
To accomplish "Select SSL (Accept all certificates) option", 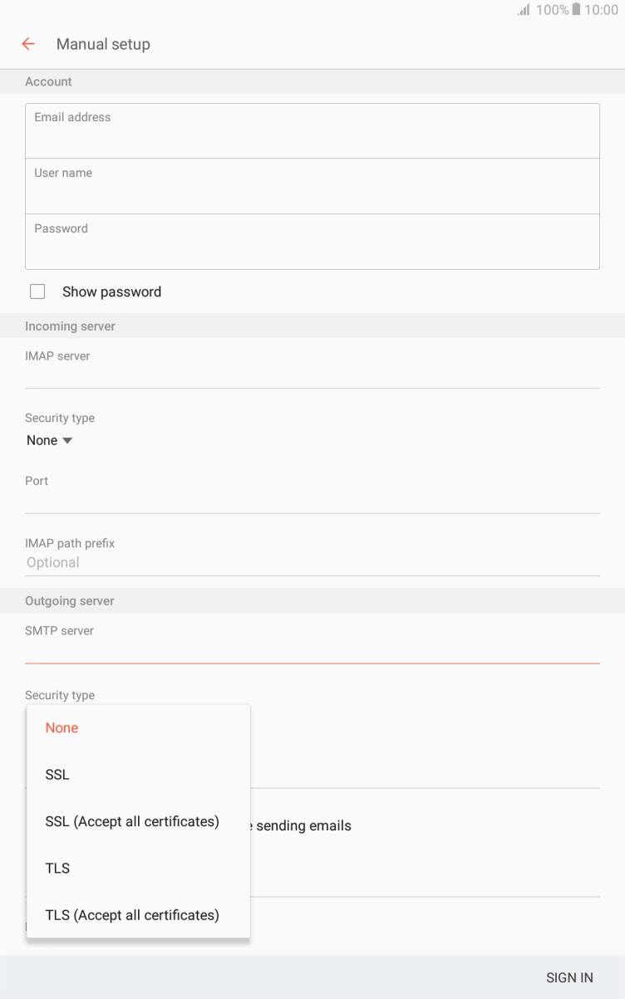I will 132,821.
